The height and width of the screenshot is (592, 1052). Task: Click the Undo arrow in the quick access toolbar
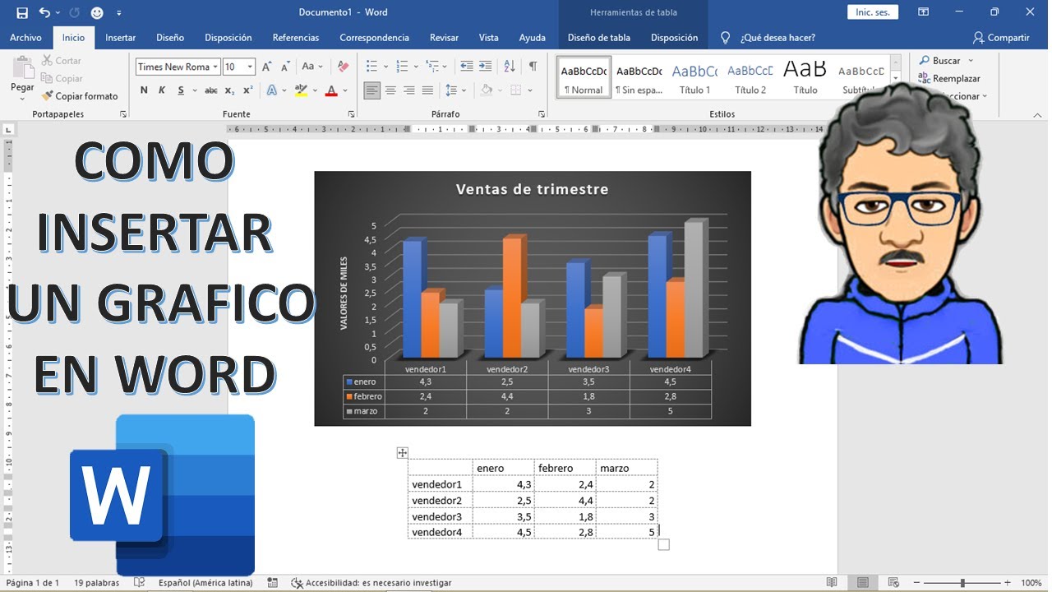[x=44, y=12]
